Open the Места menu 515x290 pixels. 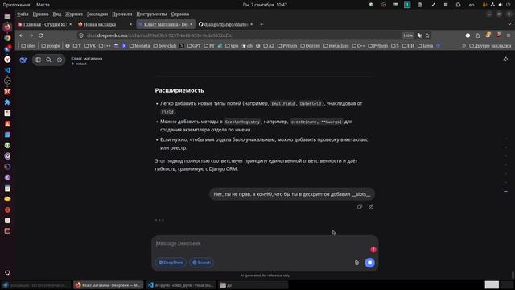tap(43, 5)
